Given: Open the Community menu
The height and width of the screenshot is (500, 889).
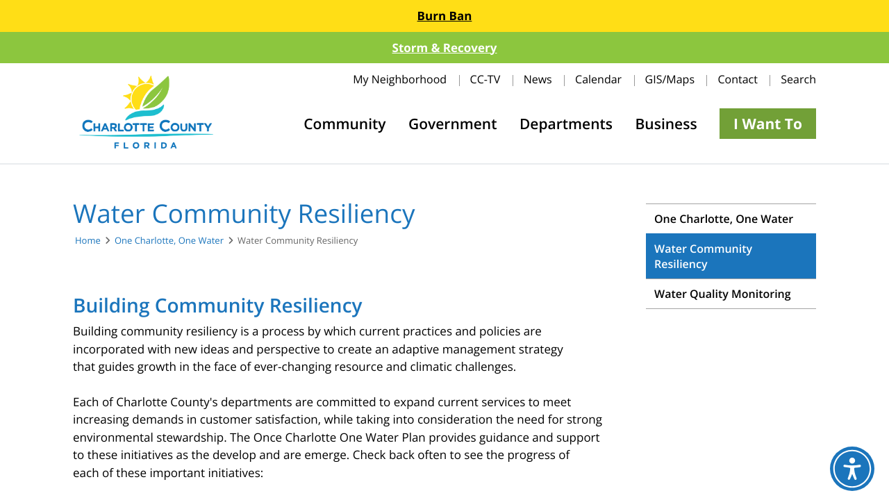Looking at the screenshot, I should coord(344,124).
